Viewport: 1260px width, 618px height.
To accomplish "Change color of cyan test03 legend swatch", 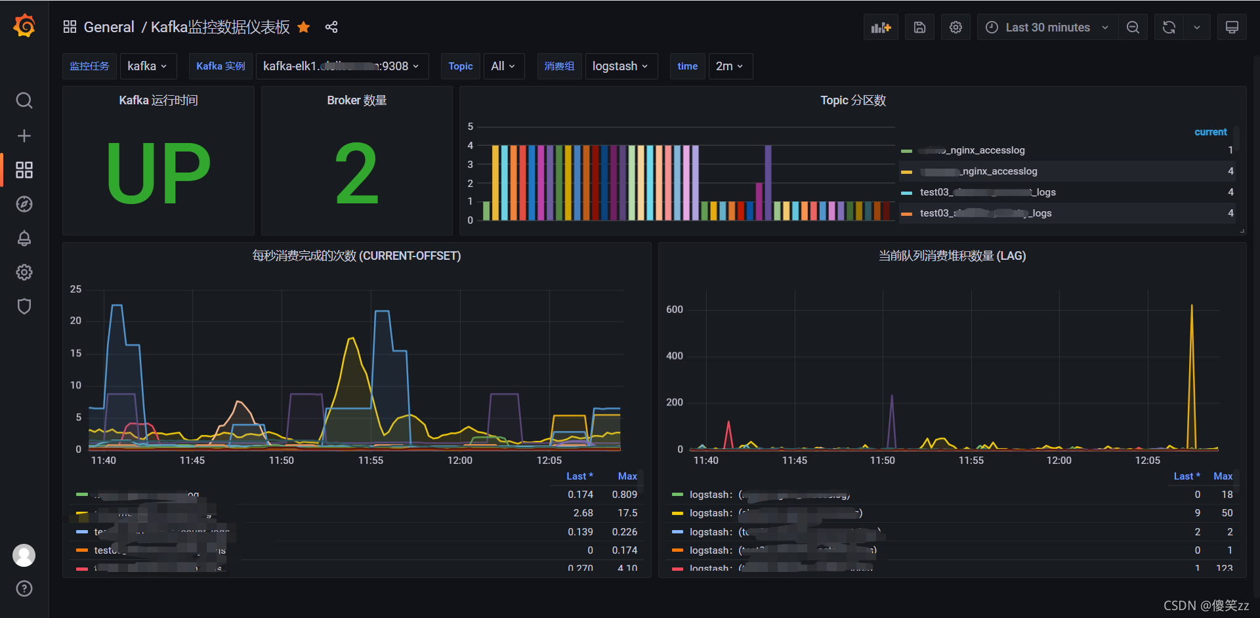I will [906, 193].
